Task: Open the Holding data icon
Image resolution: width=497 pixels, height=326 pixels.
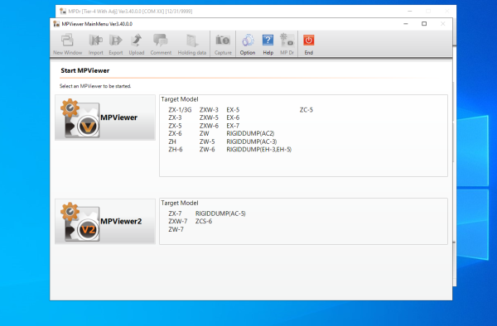Action: click(192, 45)
